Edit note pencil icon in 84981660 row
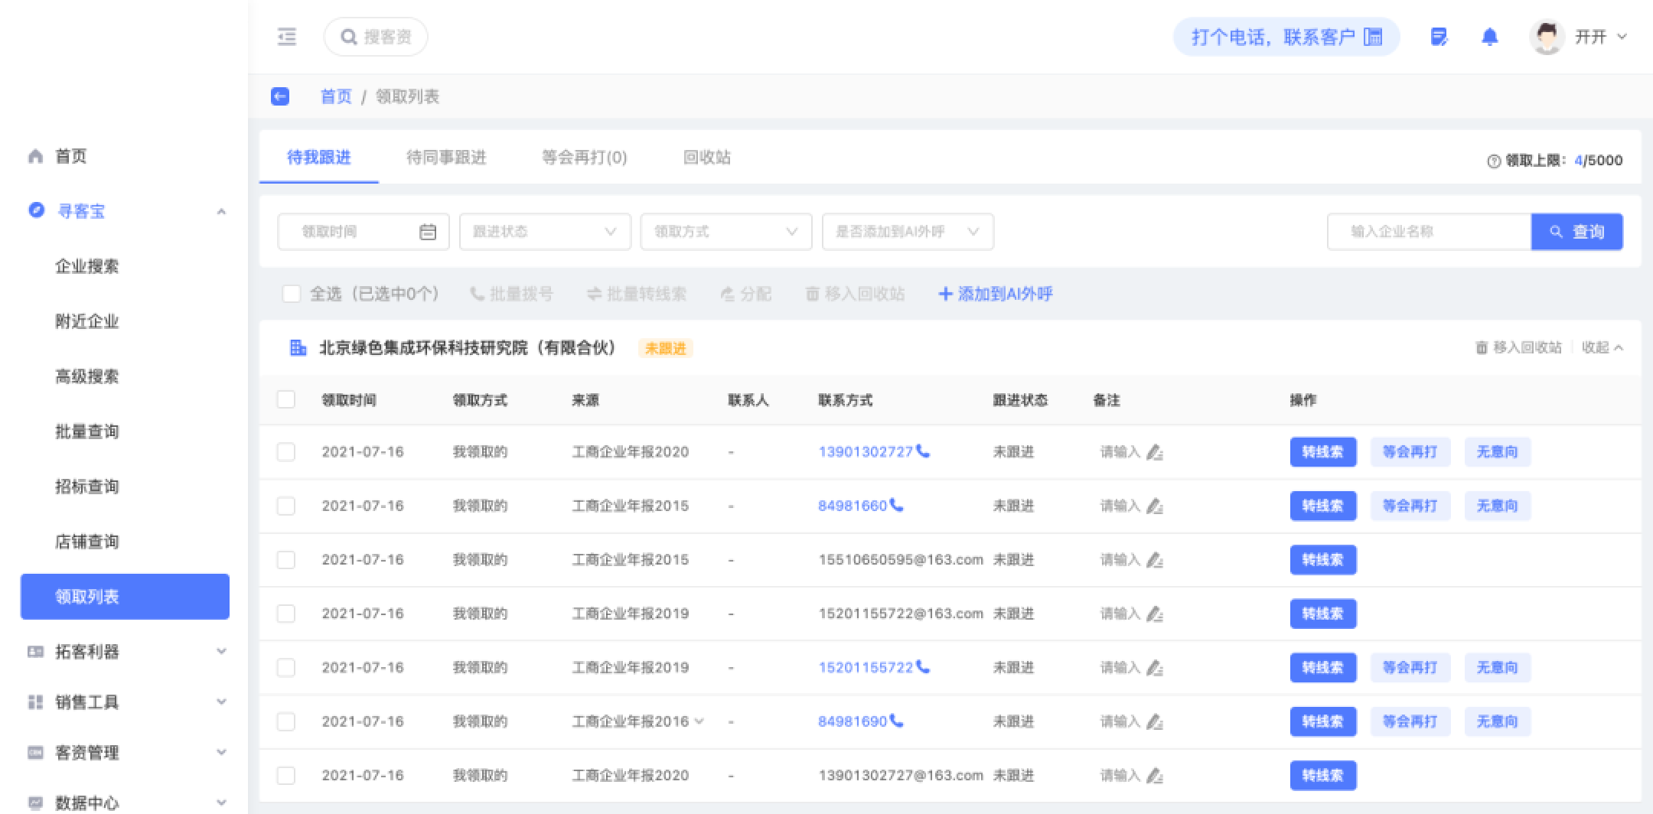This screenshot has height=814, width=1653. [x=1155, y=506]
